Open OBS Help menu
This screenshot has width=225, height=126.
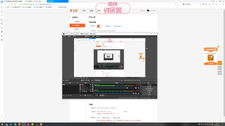98,36
